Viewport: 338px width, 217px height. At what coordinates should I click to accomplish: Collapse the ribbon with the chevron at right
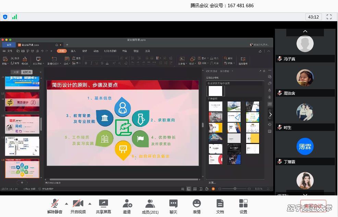269,51
